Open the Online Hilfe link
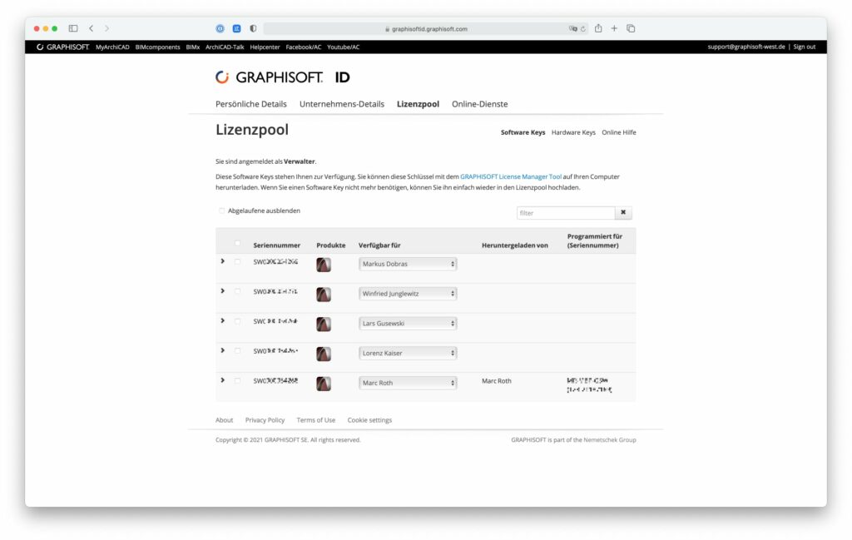Viewport: 852px width, 540px height. coord(619,132)
